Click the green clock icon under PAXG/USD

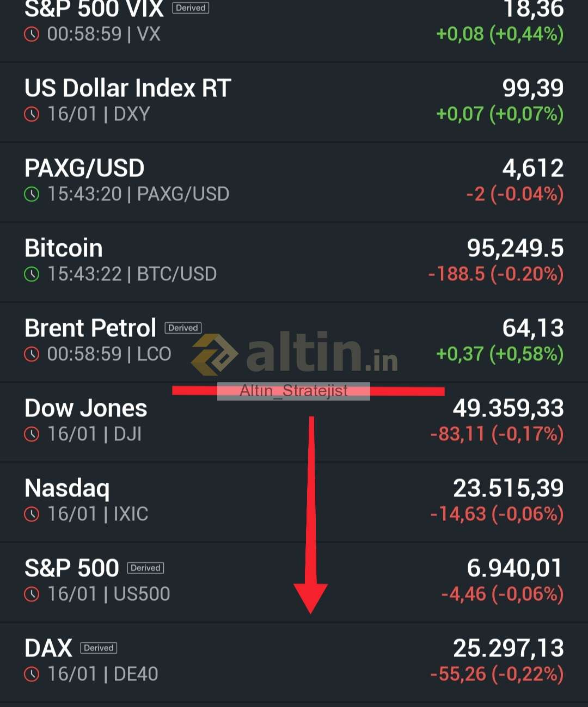click(x=32, y=194)
